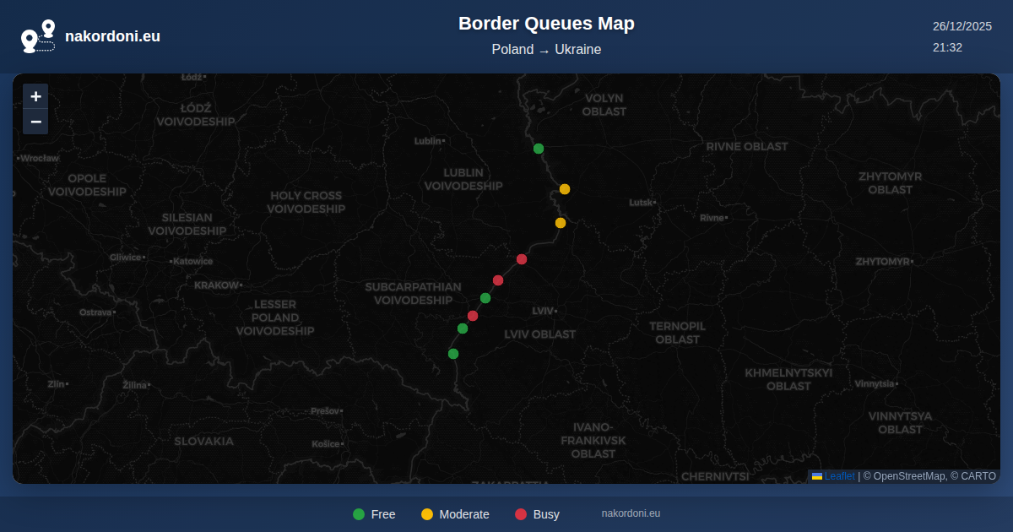This screenshot has height=532, width=1013.
Task: Click the nakordoni.eu header site name
Action: point(112,36)
